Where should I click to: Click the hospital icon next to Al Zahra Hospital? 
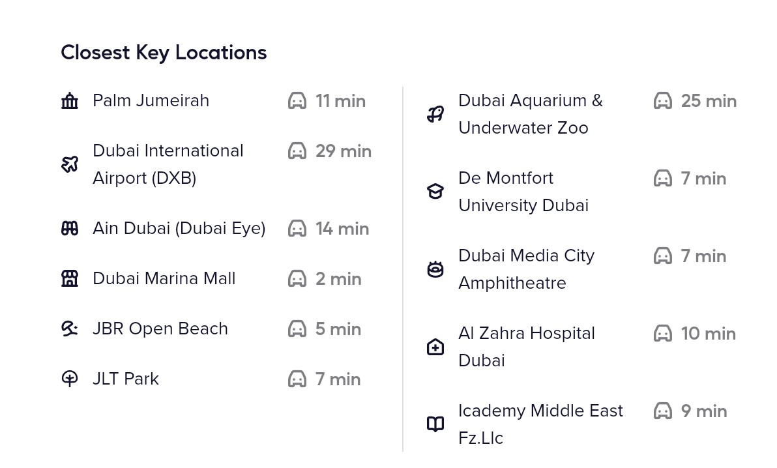(435, 347)
